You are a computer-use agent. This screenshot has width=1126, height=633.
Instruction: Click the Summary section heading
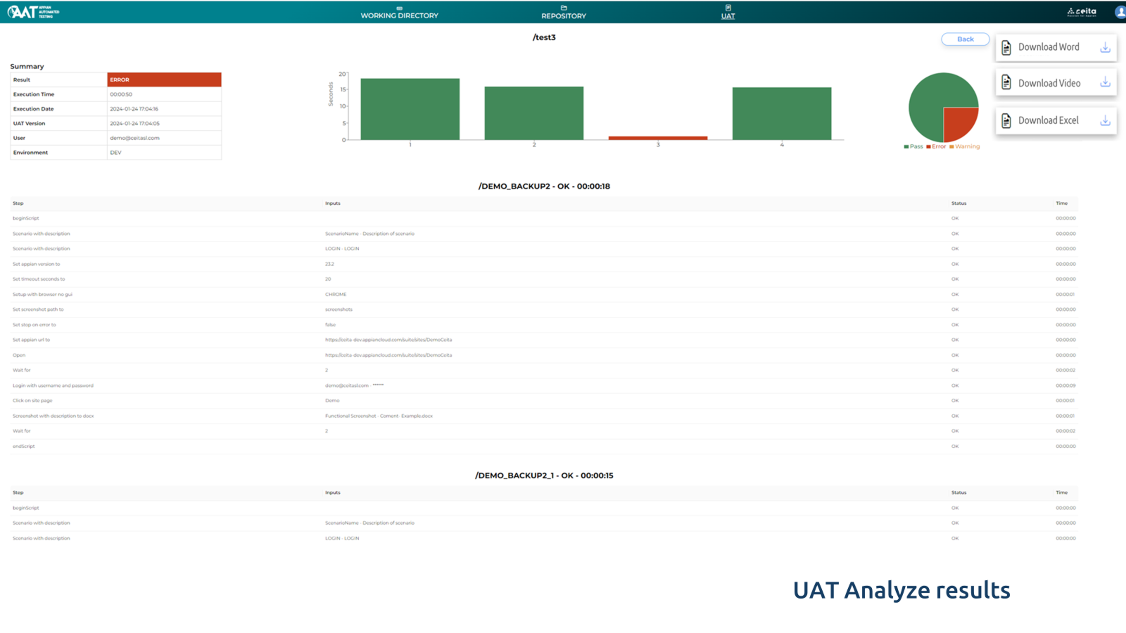27,66
